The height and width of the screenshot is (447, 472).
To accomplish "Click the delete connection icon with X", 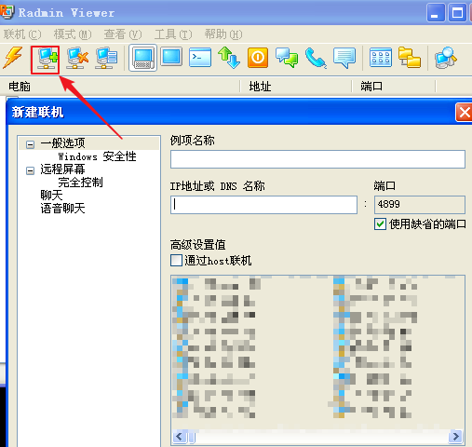I will tap(77, 58).
